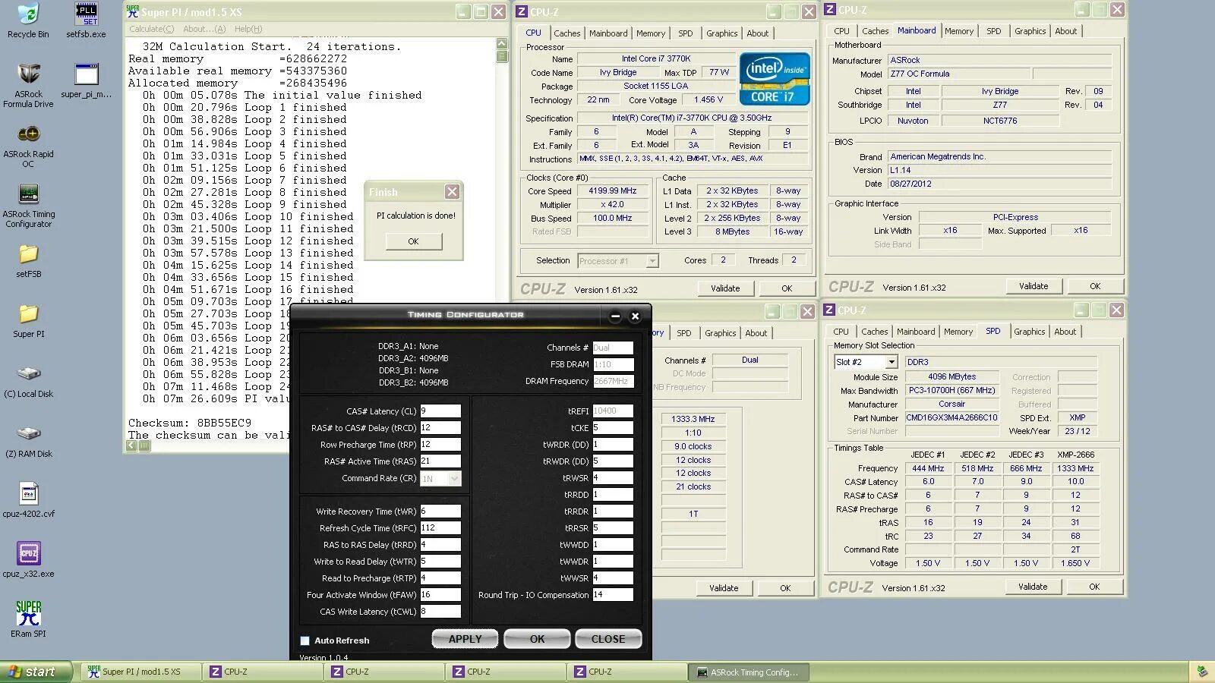Click the Super PI window title icon
The height and width of the screenshot is (683, 1215).
pyautogui.click(x=133, y=11)
